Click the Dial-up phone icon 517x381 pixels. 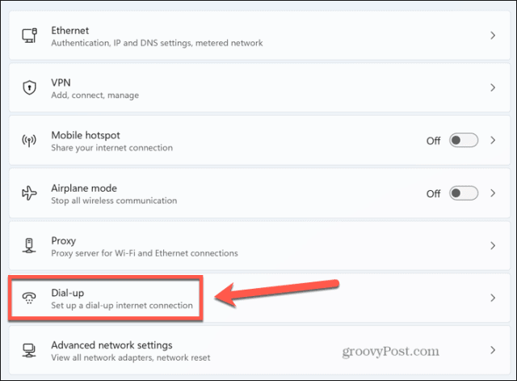[29, 298]
